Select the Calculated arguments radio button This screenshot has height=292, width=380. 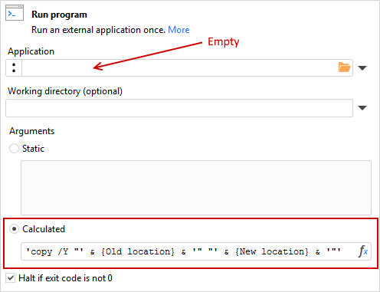click(14, 229)
